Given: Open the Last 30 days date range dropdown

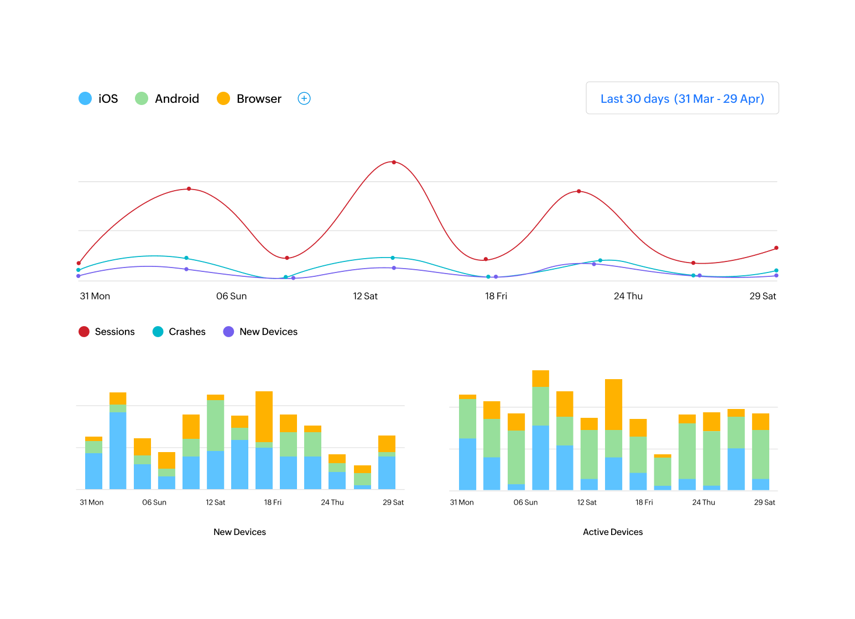Looking at the screenshot, I should point(682,98).
